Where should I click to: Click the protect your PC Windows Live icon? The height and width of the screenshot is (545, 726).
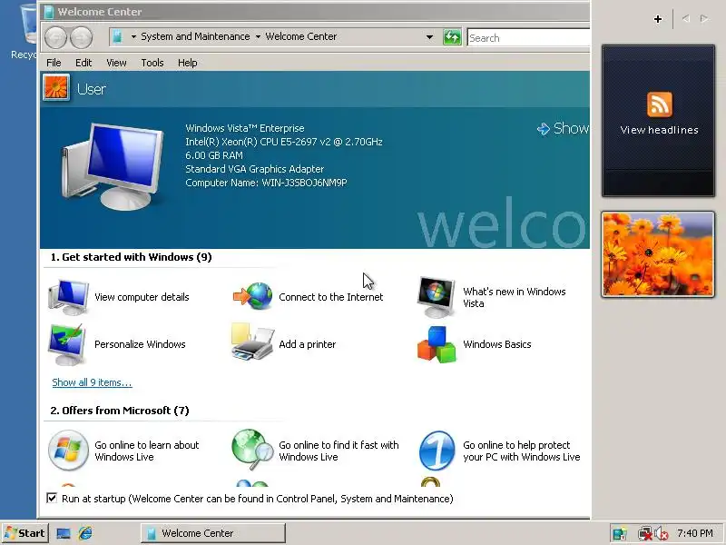click(437, 451)
